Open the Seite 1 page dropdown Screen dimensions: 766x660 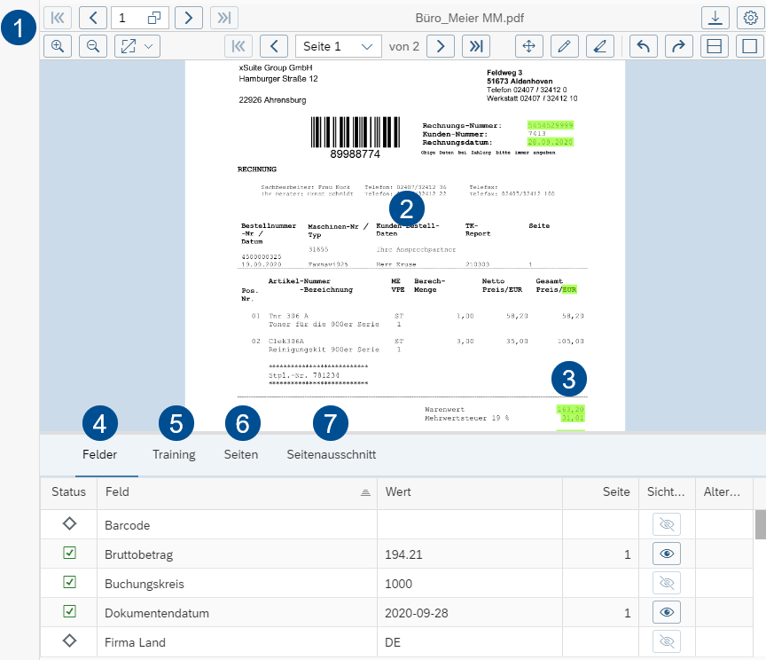pos(338,46)
